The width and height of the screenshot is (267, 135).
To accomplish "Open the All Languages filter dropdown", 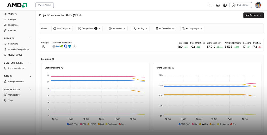I will (192, 28).
